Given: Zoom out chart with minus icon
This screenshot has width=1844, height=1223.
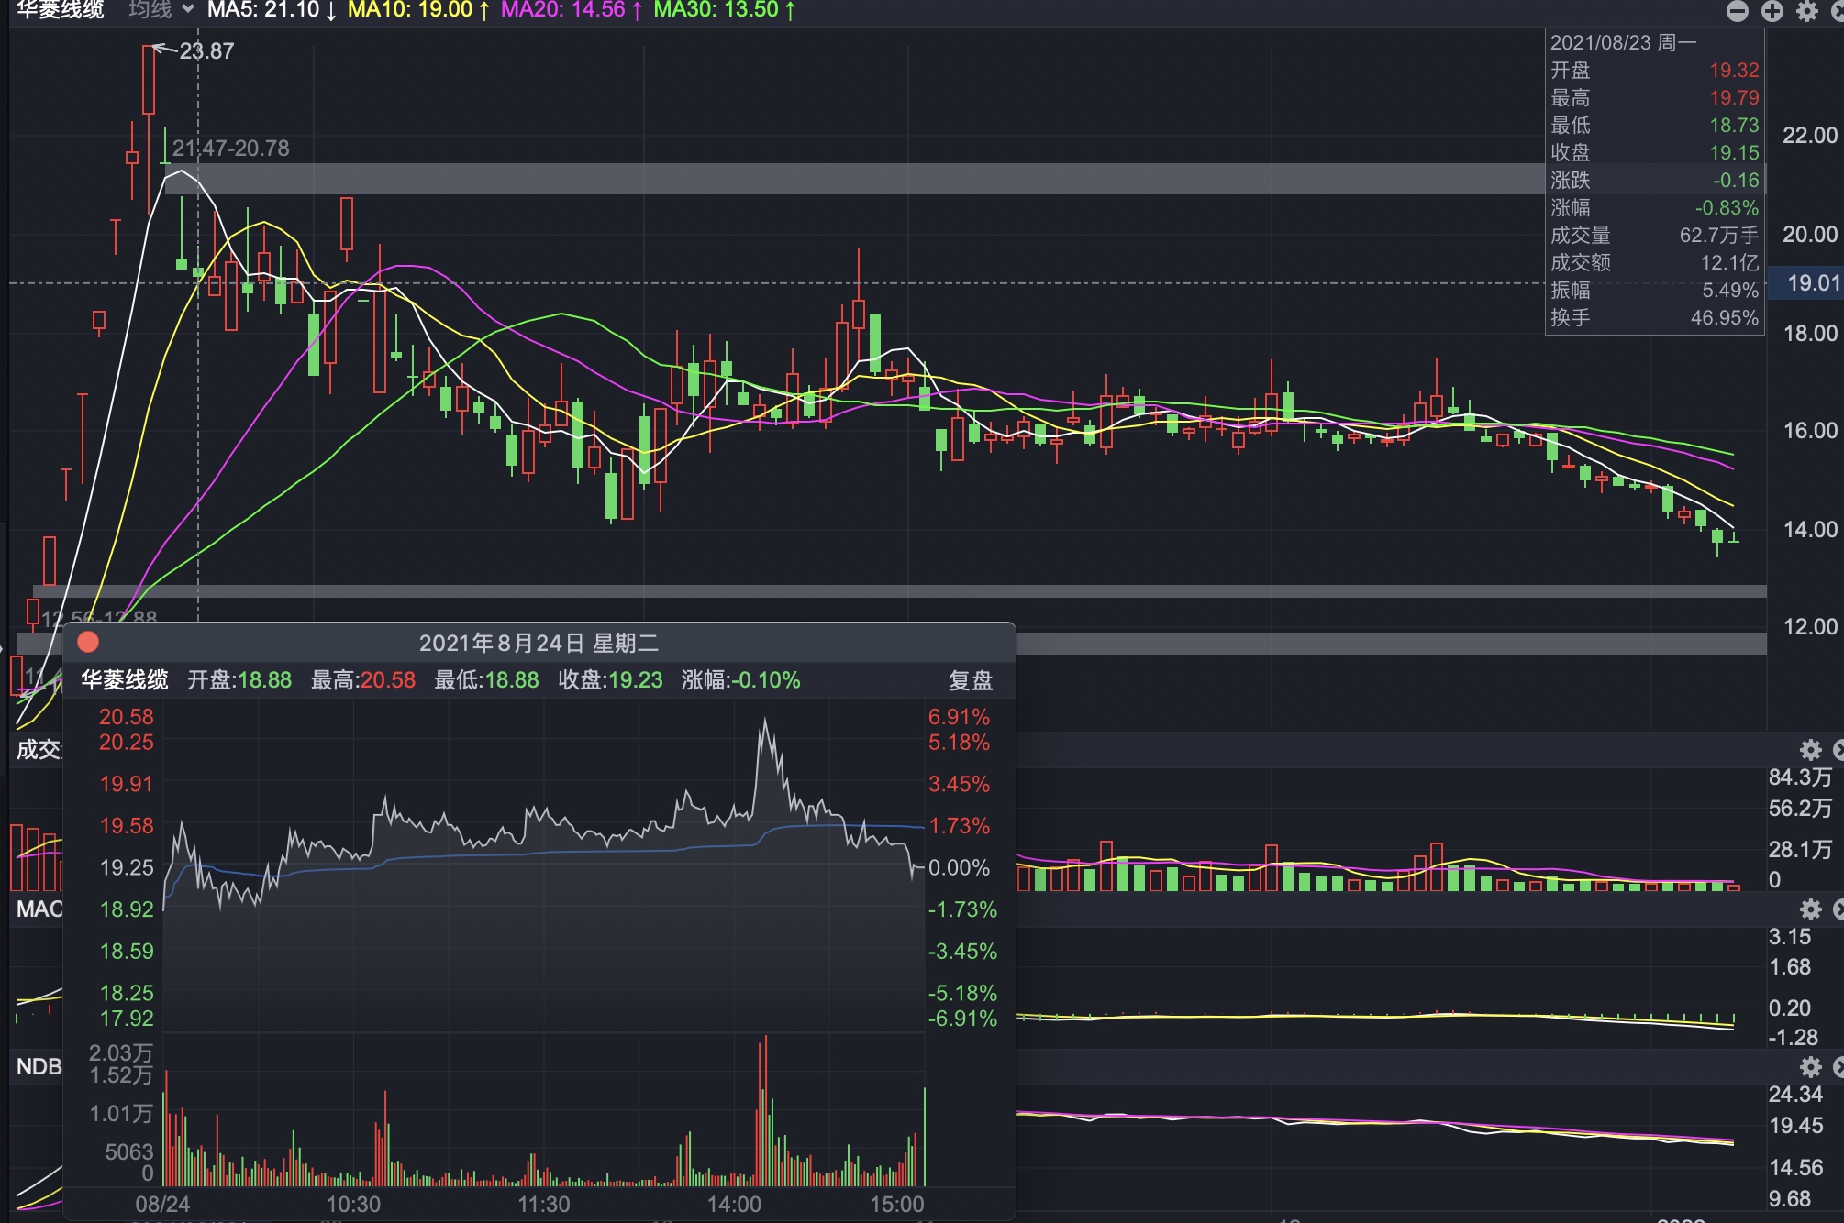Looking at the screenshot, I should coord(1738,11).
